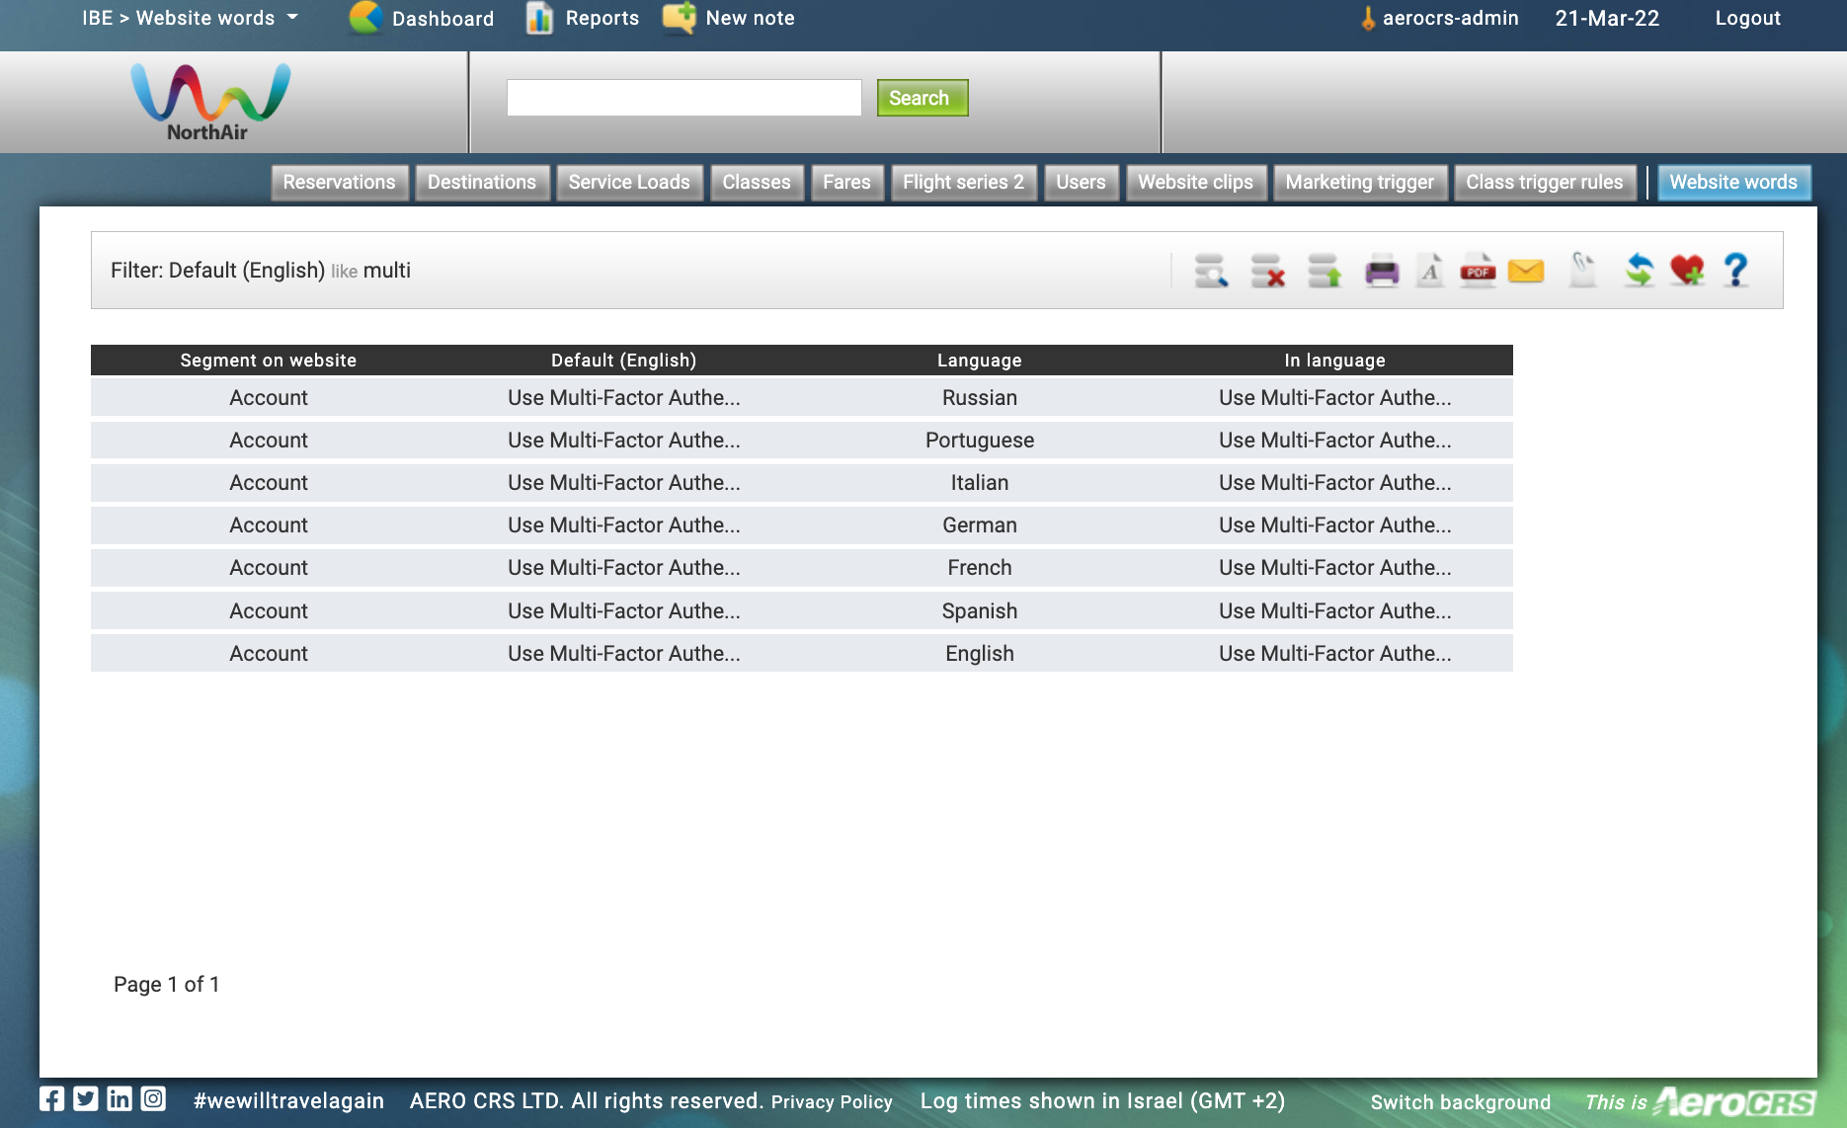The height and width of the screenshot is (1128, 1847).
Task: Refresh with the blue-green arrows icon
Action: pyautogui.click(x=1640, y=270)
